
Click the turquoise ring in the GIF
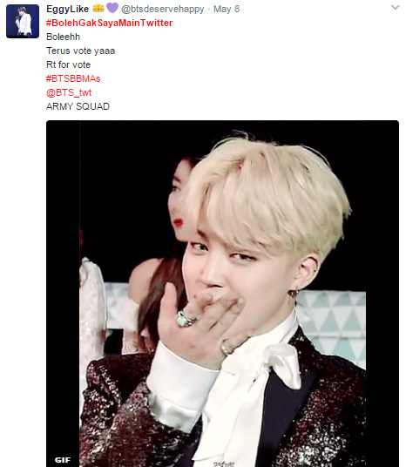pyautogui.click(x=185, y=319)
